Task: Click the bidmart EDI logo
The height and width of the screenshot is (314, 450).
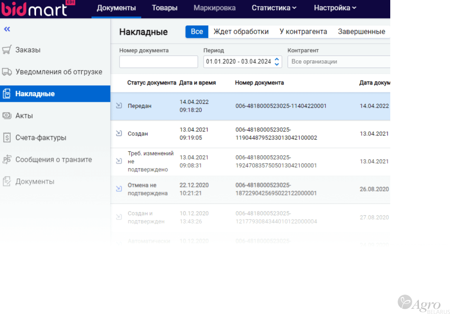Action: pos(38,8)
